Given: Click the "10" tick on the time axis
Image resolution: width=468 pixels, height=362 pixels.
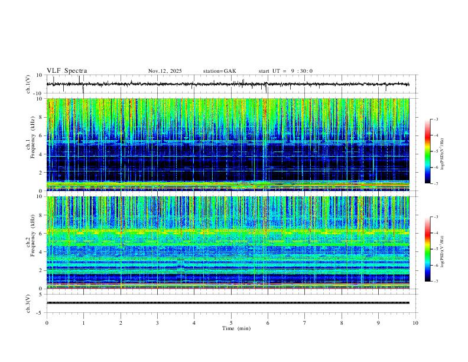Looking at the screenshot, I should [415, 323].
